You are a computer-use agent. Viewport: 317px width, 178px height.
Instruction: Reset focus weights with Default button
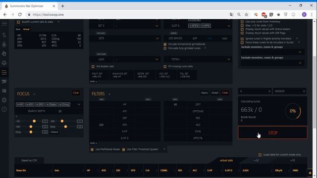click(x=54, y=132)
